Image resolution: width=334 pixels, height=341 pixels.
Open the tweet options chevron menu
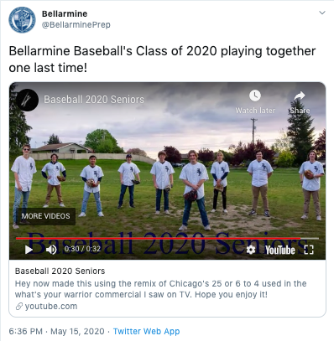point(322,13)
